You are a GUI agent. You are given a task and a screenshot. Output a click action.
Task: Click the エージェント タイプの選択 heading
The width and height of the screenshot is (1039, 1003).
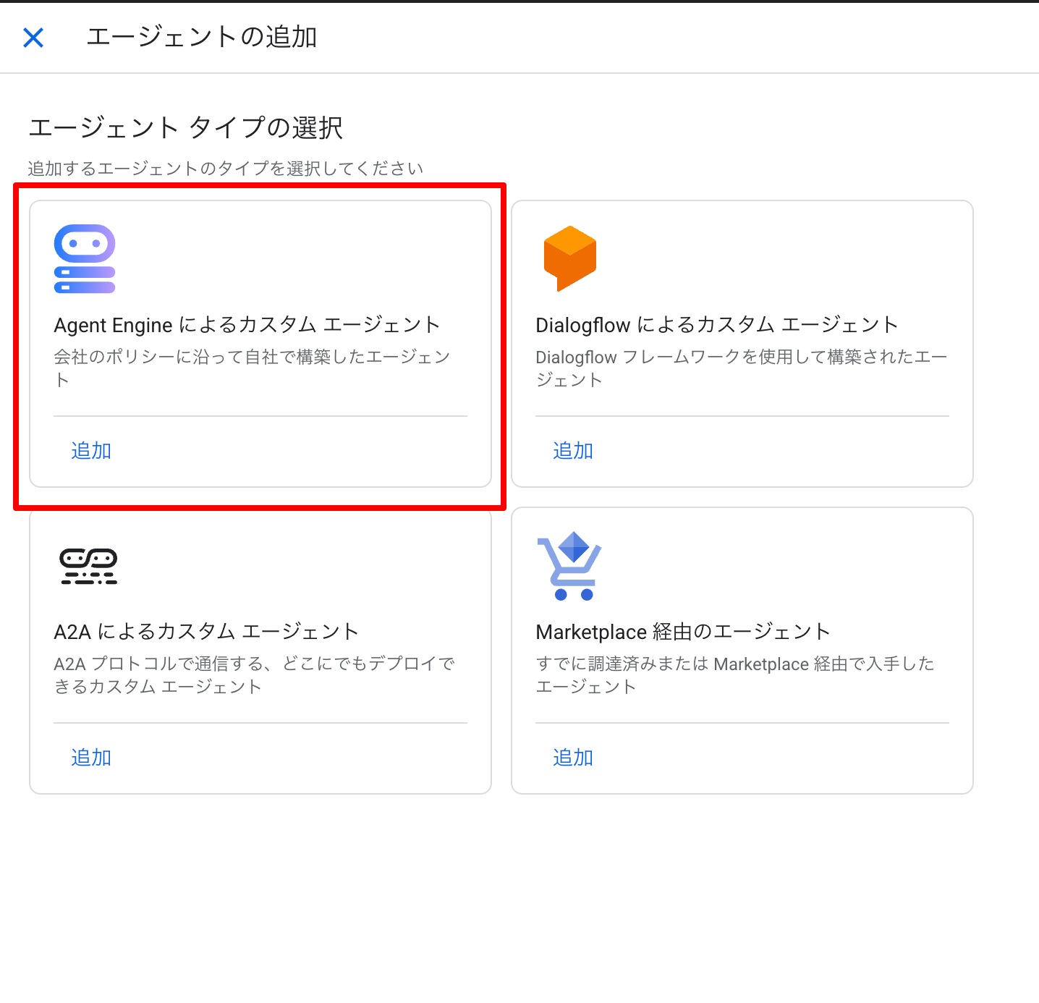pyautogui.click(x=185, y=128)
